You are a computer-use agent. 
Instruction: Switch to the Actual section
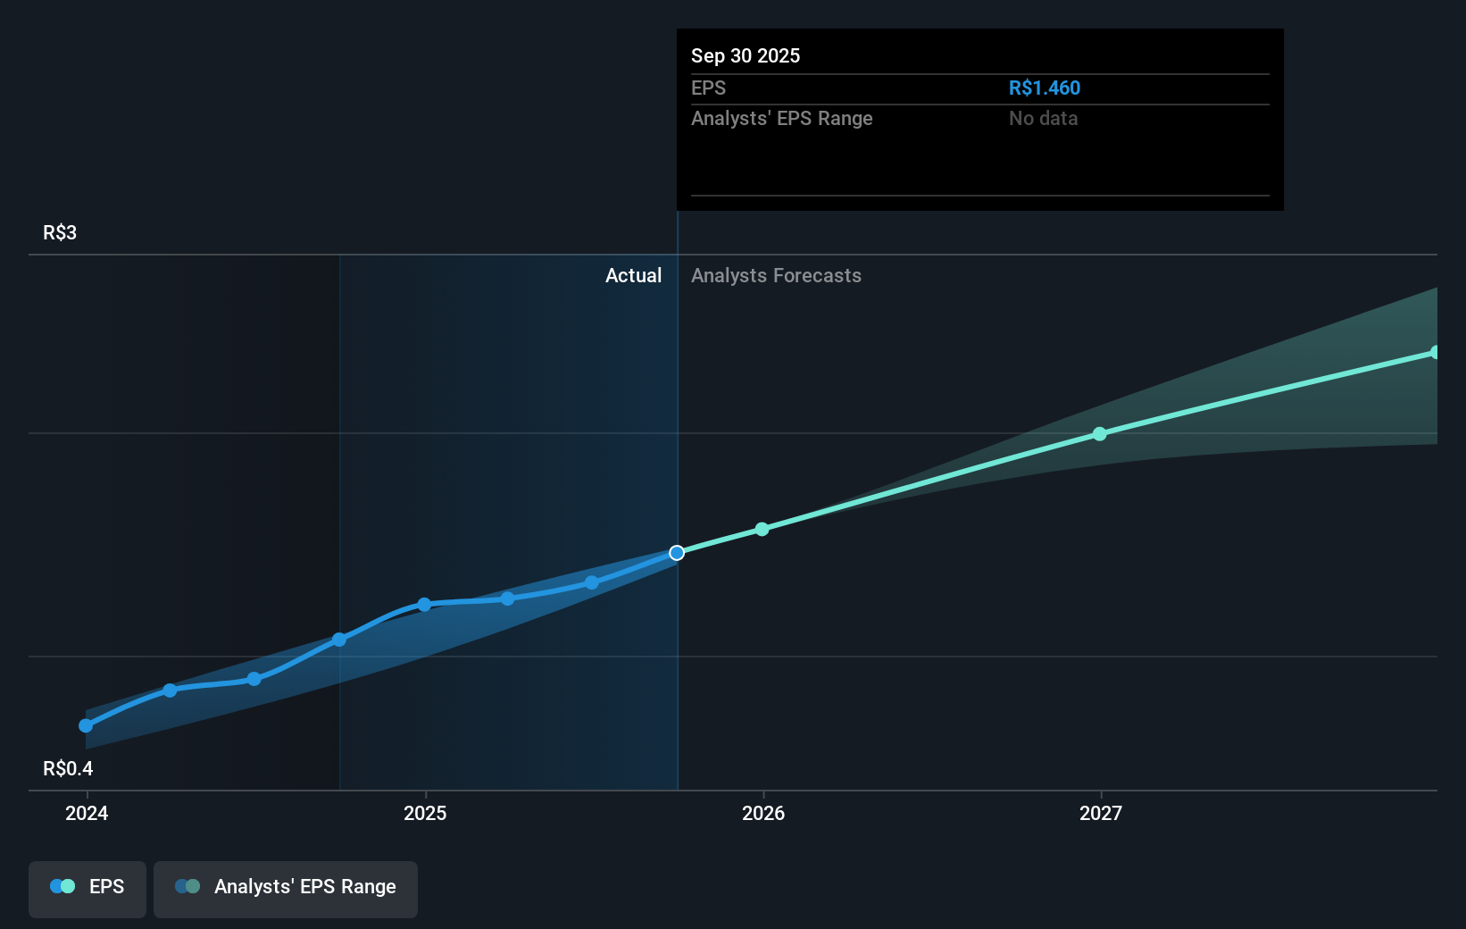(634, 275)
